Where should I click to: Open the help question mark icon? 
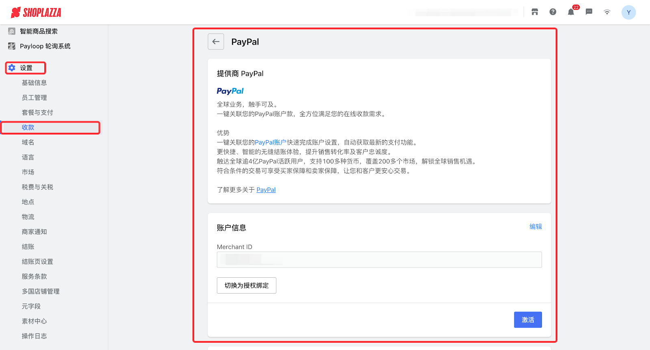pos(553,12)
